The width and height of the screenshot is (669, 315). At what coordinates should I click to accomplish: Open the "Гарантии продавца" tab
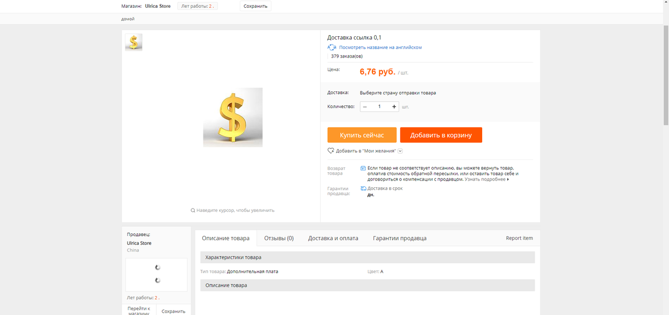[x=400, y=238]
